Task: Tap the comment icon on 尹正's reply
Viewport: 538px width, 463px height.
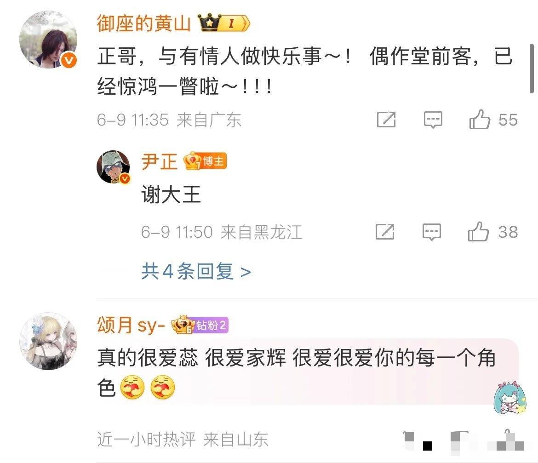Action: [x=431, y=232]
